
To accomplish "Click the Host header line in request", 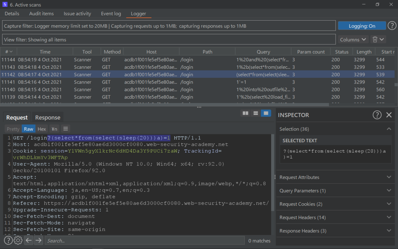I will pyautogui.click(x=120, y=144).
